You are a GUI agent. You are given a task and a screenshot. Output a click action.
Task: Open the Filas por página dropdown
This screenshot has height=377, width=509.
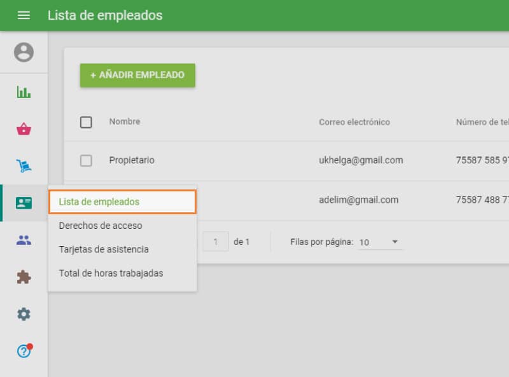(380, 242)
